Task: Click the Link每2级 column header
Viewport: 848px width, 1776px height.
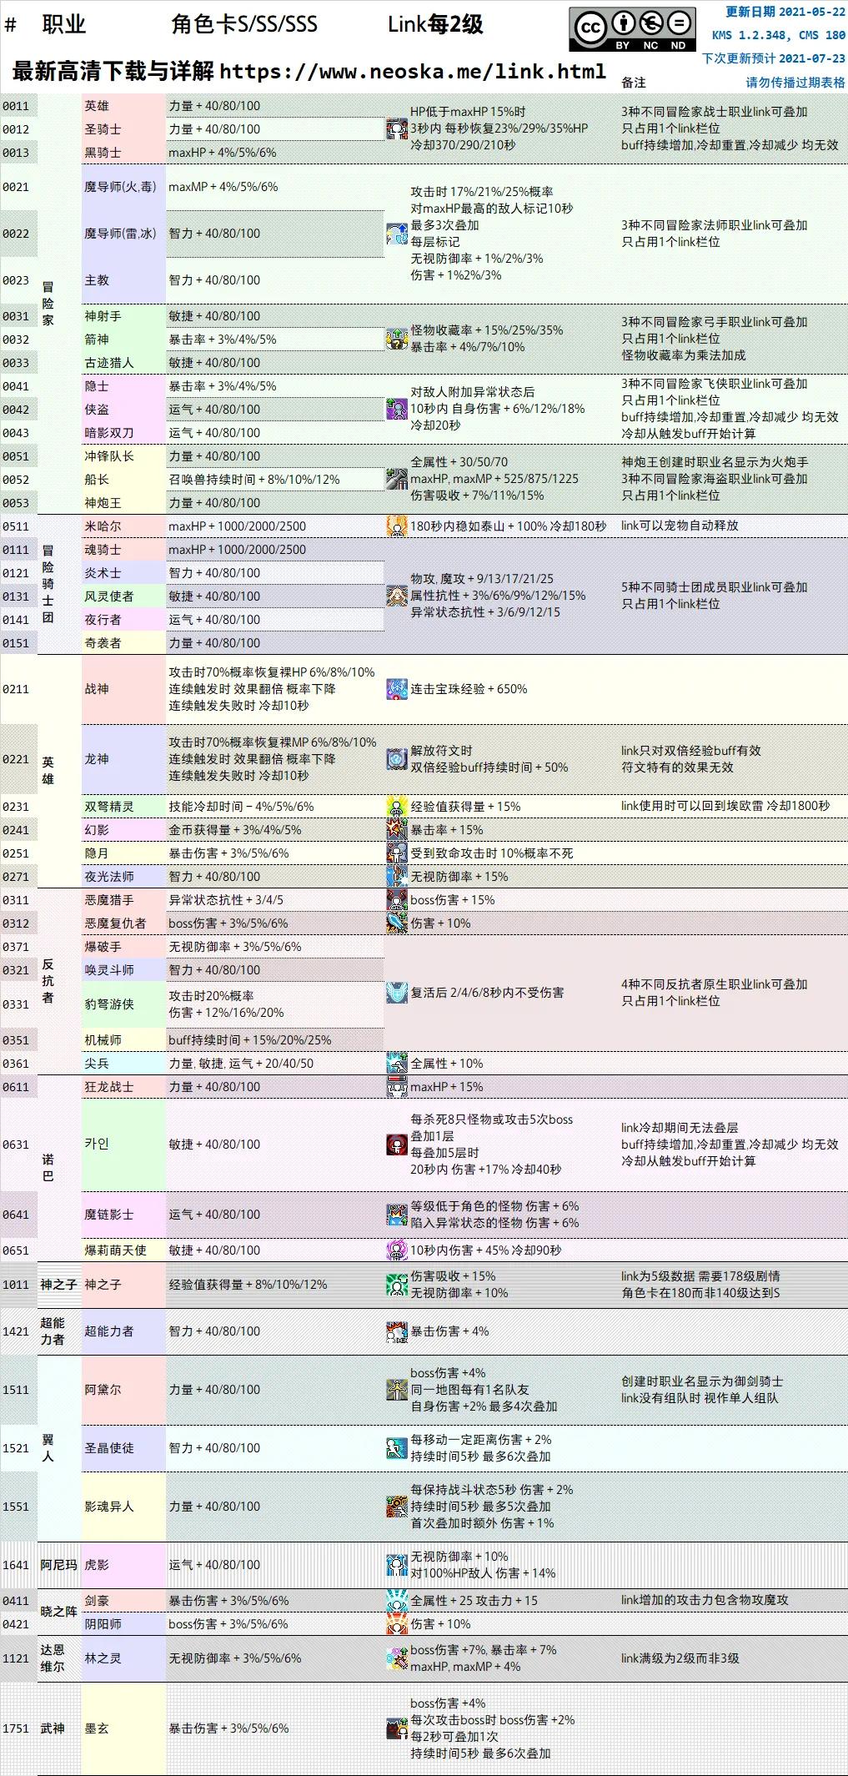Action: pos(435,24)
